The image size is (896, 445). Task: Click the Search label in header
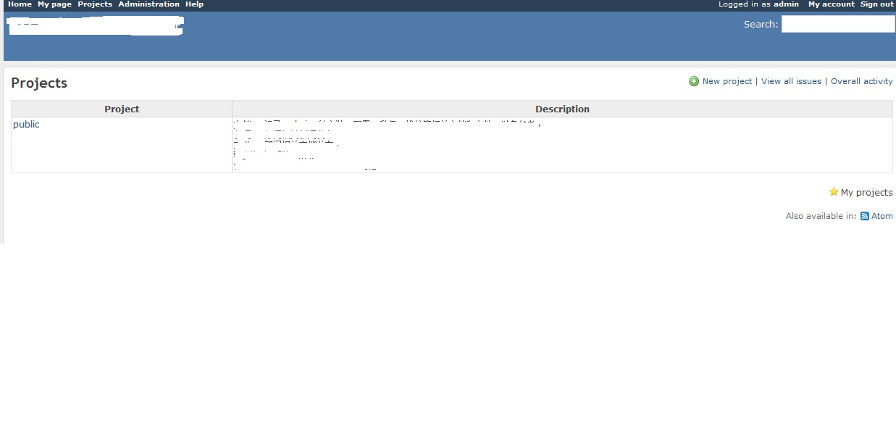[761, 24]
